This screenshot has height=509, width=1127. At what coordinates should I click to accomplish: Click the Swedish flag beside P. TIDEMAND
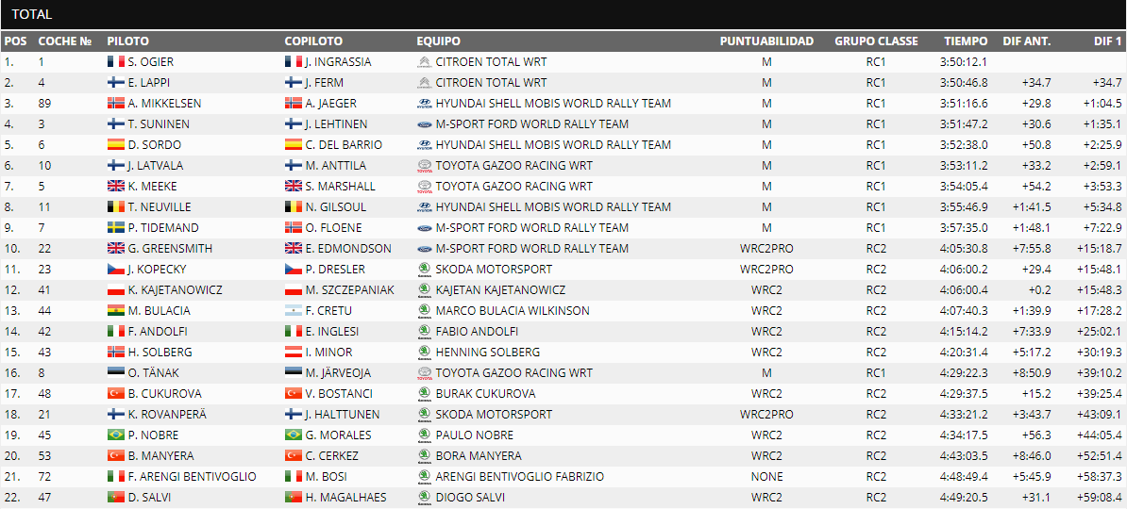click(x=116, y=228)
